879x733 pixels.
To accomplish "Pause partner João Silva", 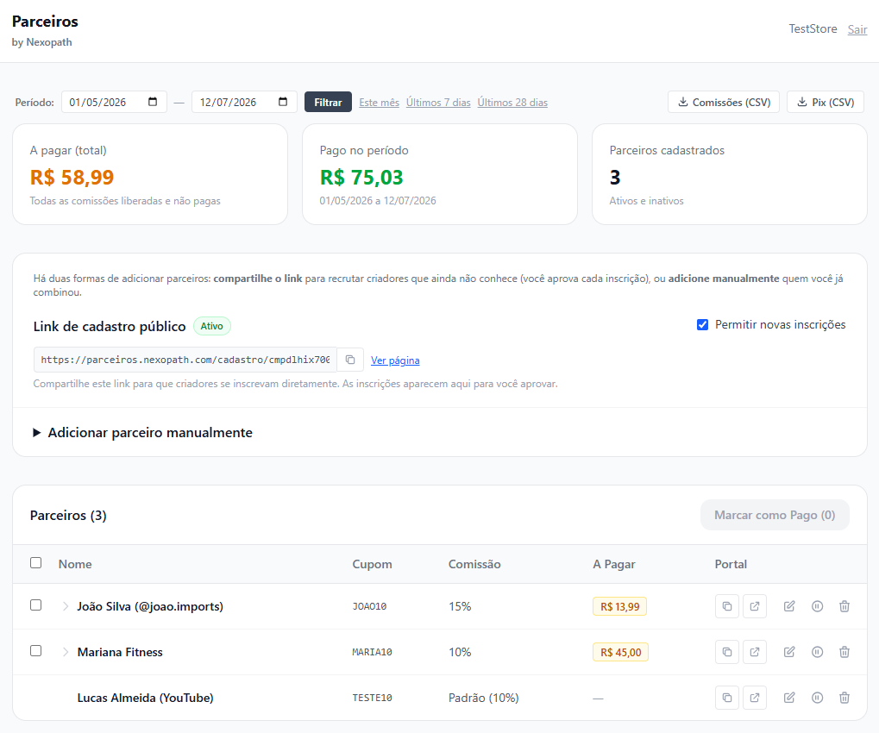I will pyautogui.click(x=818, y=606).
